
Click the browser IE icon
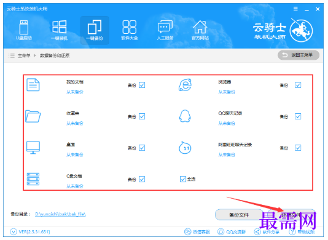pyautogui.click(x=185, y=85)
